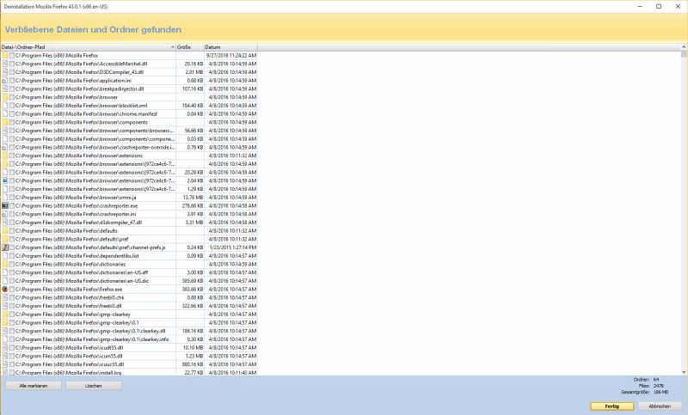Check the box for gmp-clearkey\0.1 folder
This screenshot has width=688, height=415.
tap(12, 322)
